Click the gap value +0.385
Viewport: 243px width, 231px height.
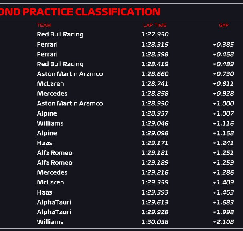(223, 45)
